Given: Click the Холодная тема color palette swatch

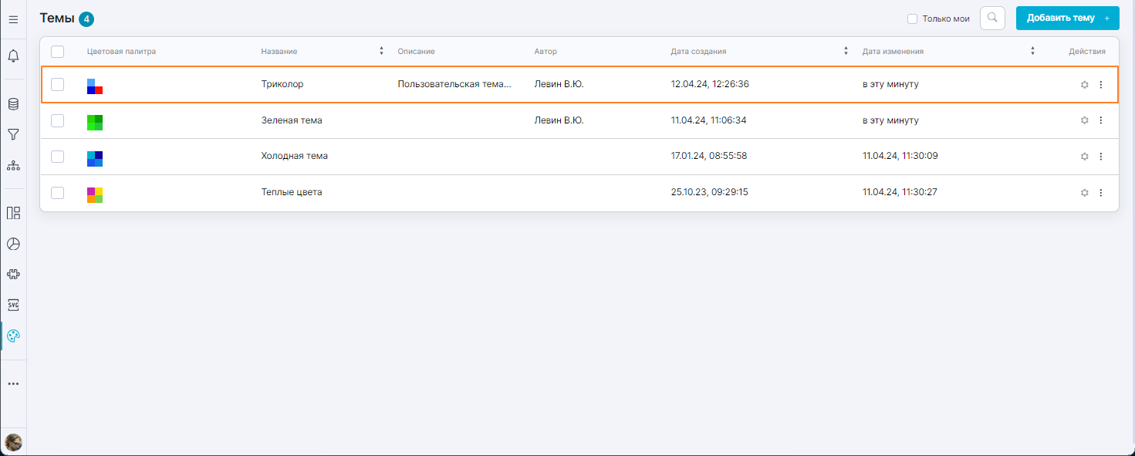Looking at the screenshot, I should 95,158.
